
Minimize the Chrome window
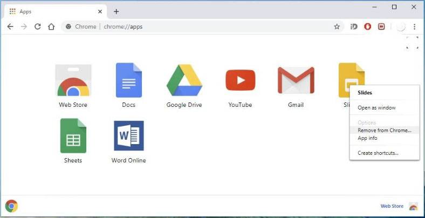click(375, 7)
